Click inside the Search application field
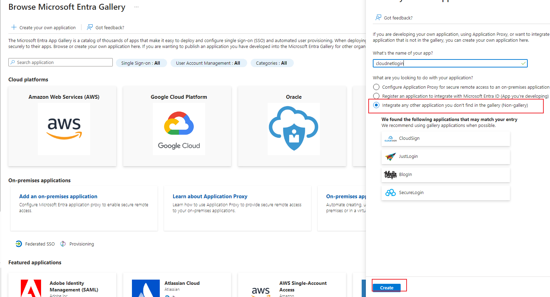The image size is (550, 297). pyautogui.click(x=61, y=62)
